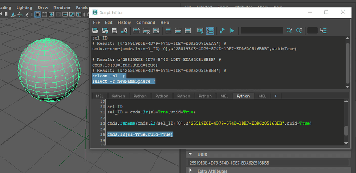Click history line 'select -r newNameSphere ;'
This screenshot has width=356, height=173.
pos(124,81)
